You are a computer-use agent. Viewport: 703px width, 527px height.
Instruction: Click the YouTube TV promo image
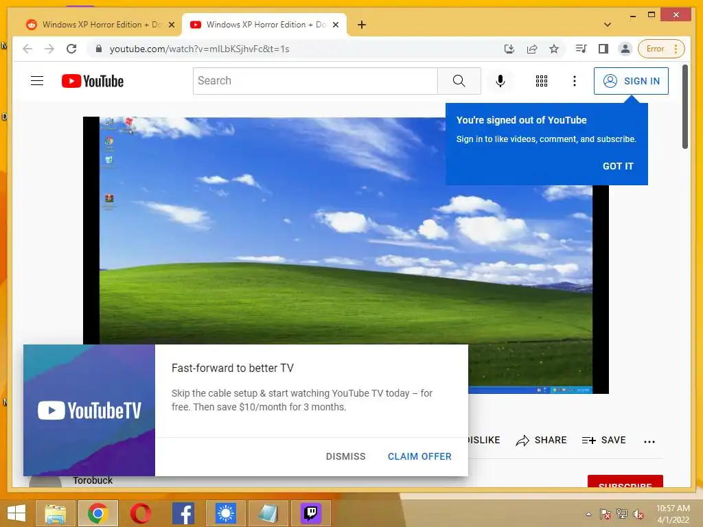[x=89, y=410]
